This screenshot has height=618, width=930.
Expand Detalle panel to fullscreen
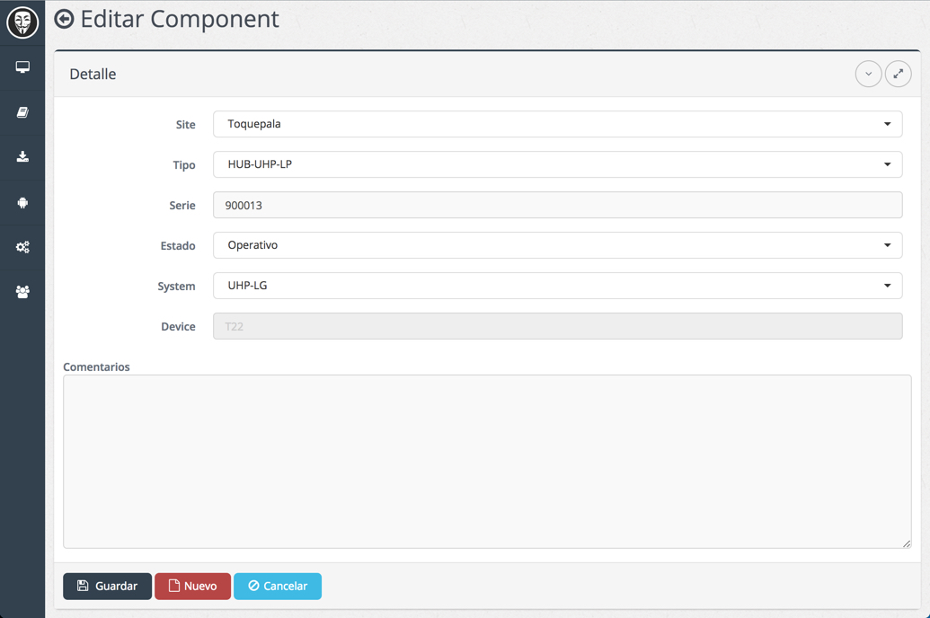[x=898, y=75]
